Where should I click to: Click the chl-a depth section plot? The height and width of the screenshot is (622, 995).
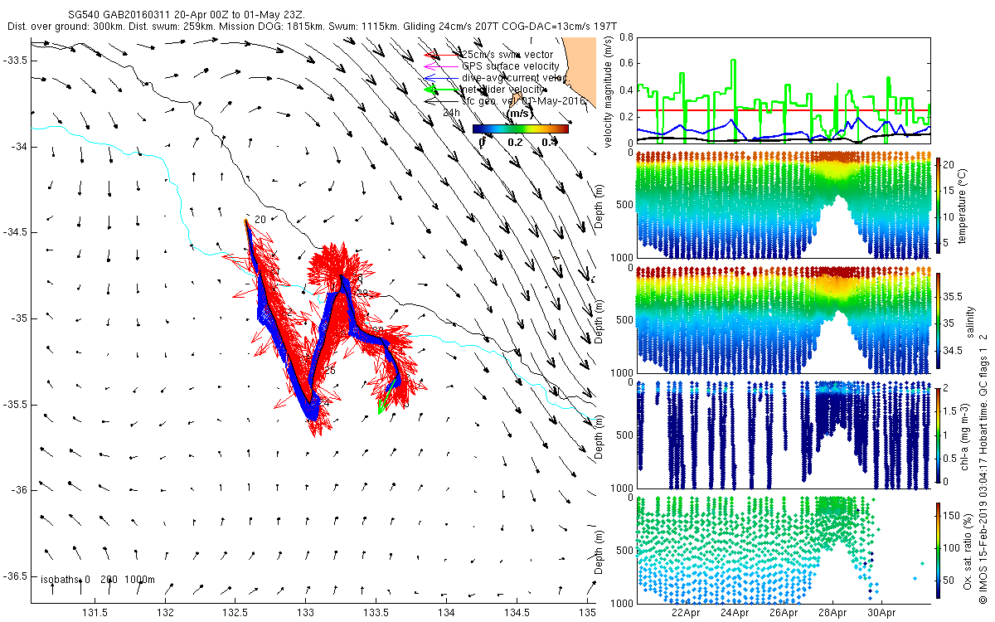tap(784, 435)
